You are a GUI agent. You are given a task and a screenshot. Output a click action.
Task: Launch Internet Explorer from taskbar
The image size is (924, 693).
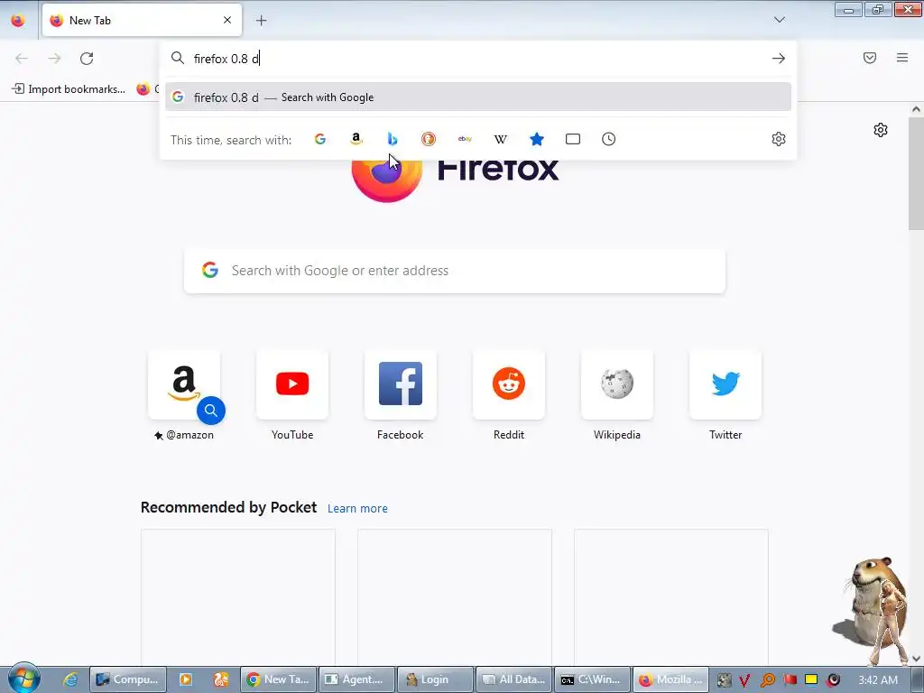click(70, 679)
